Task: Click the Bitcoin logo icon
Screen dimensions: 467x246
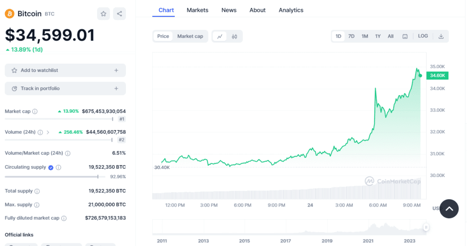Action: (10, 14)
